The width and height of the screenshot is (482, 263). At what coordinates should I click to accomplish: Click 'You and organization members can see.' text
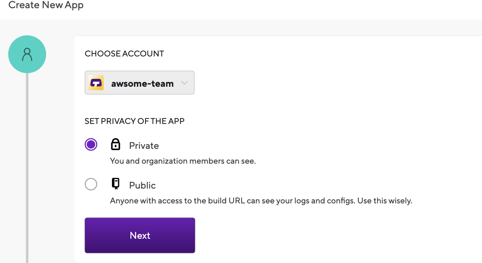pyautogui.click(x=183, y=161)
